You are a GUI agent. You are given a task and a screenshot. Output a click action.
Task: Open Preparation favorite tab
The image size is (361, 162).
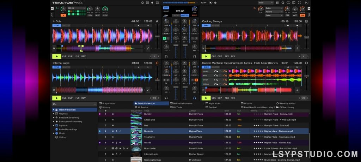tap(107, 103)
